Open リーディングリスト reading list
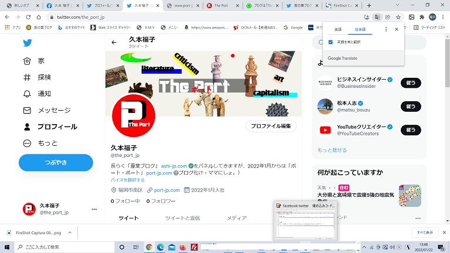The width and height of the screenshot is (450, 253). 429,28
